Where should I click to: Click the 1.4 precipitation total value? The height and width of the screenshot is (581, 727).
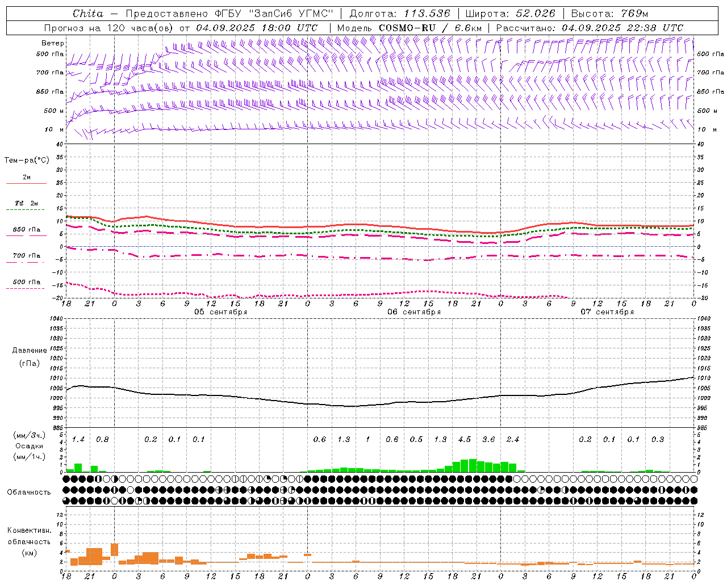click(78, 440)
